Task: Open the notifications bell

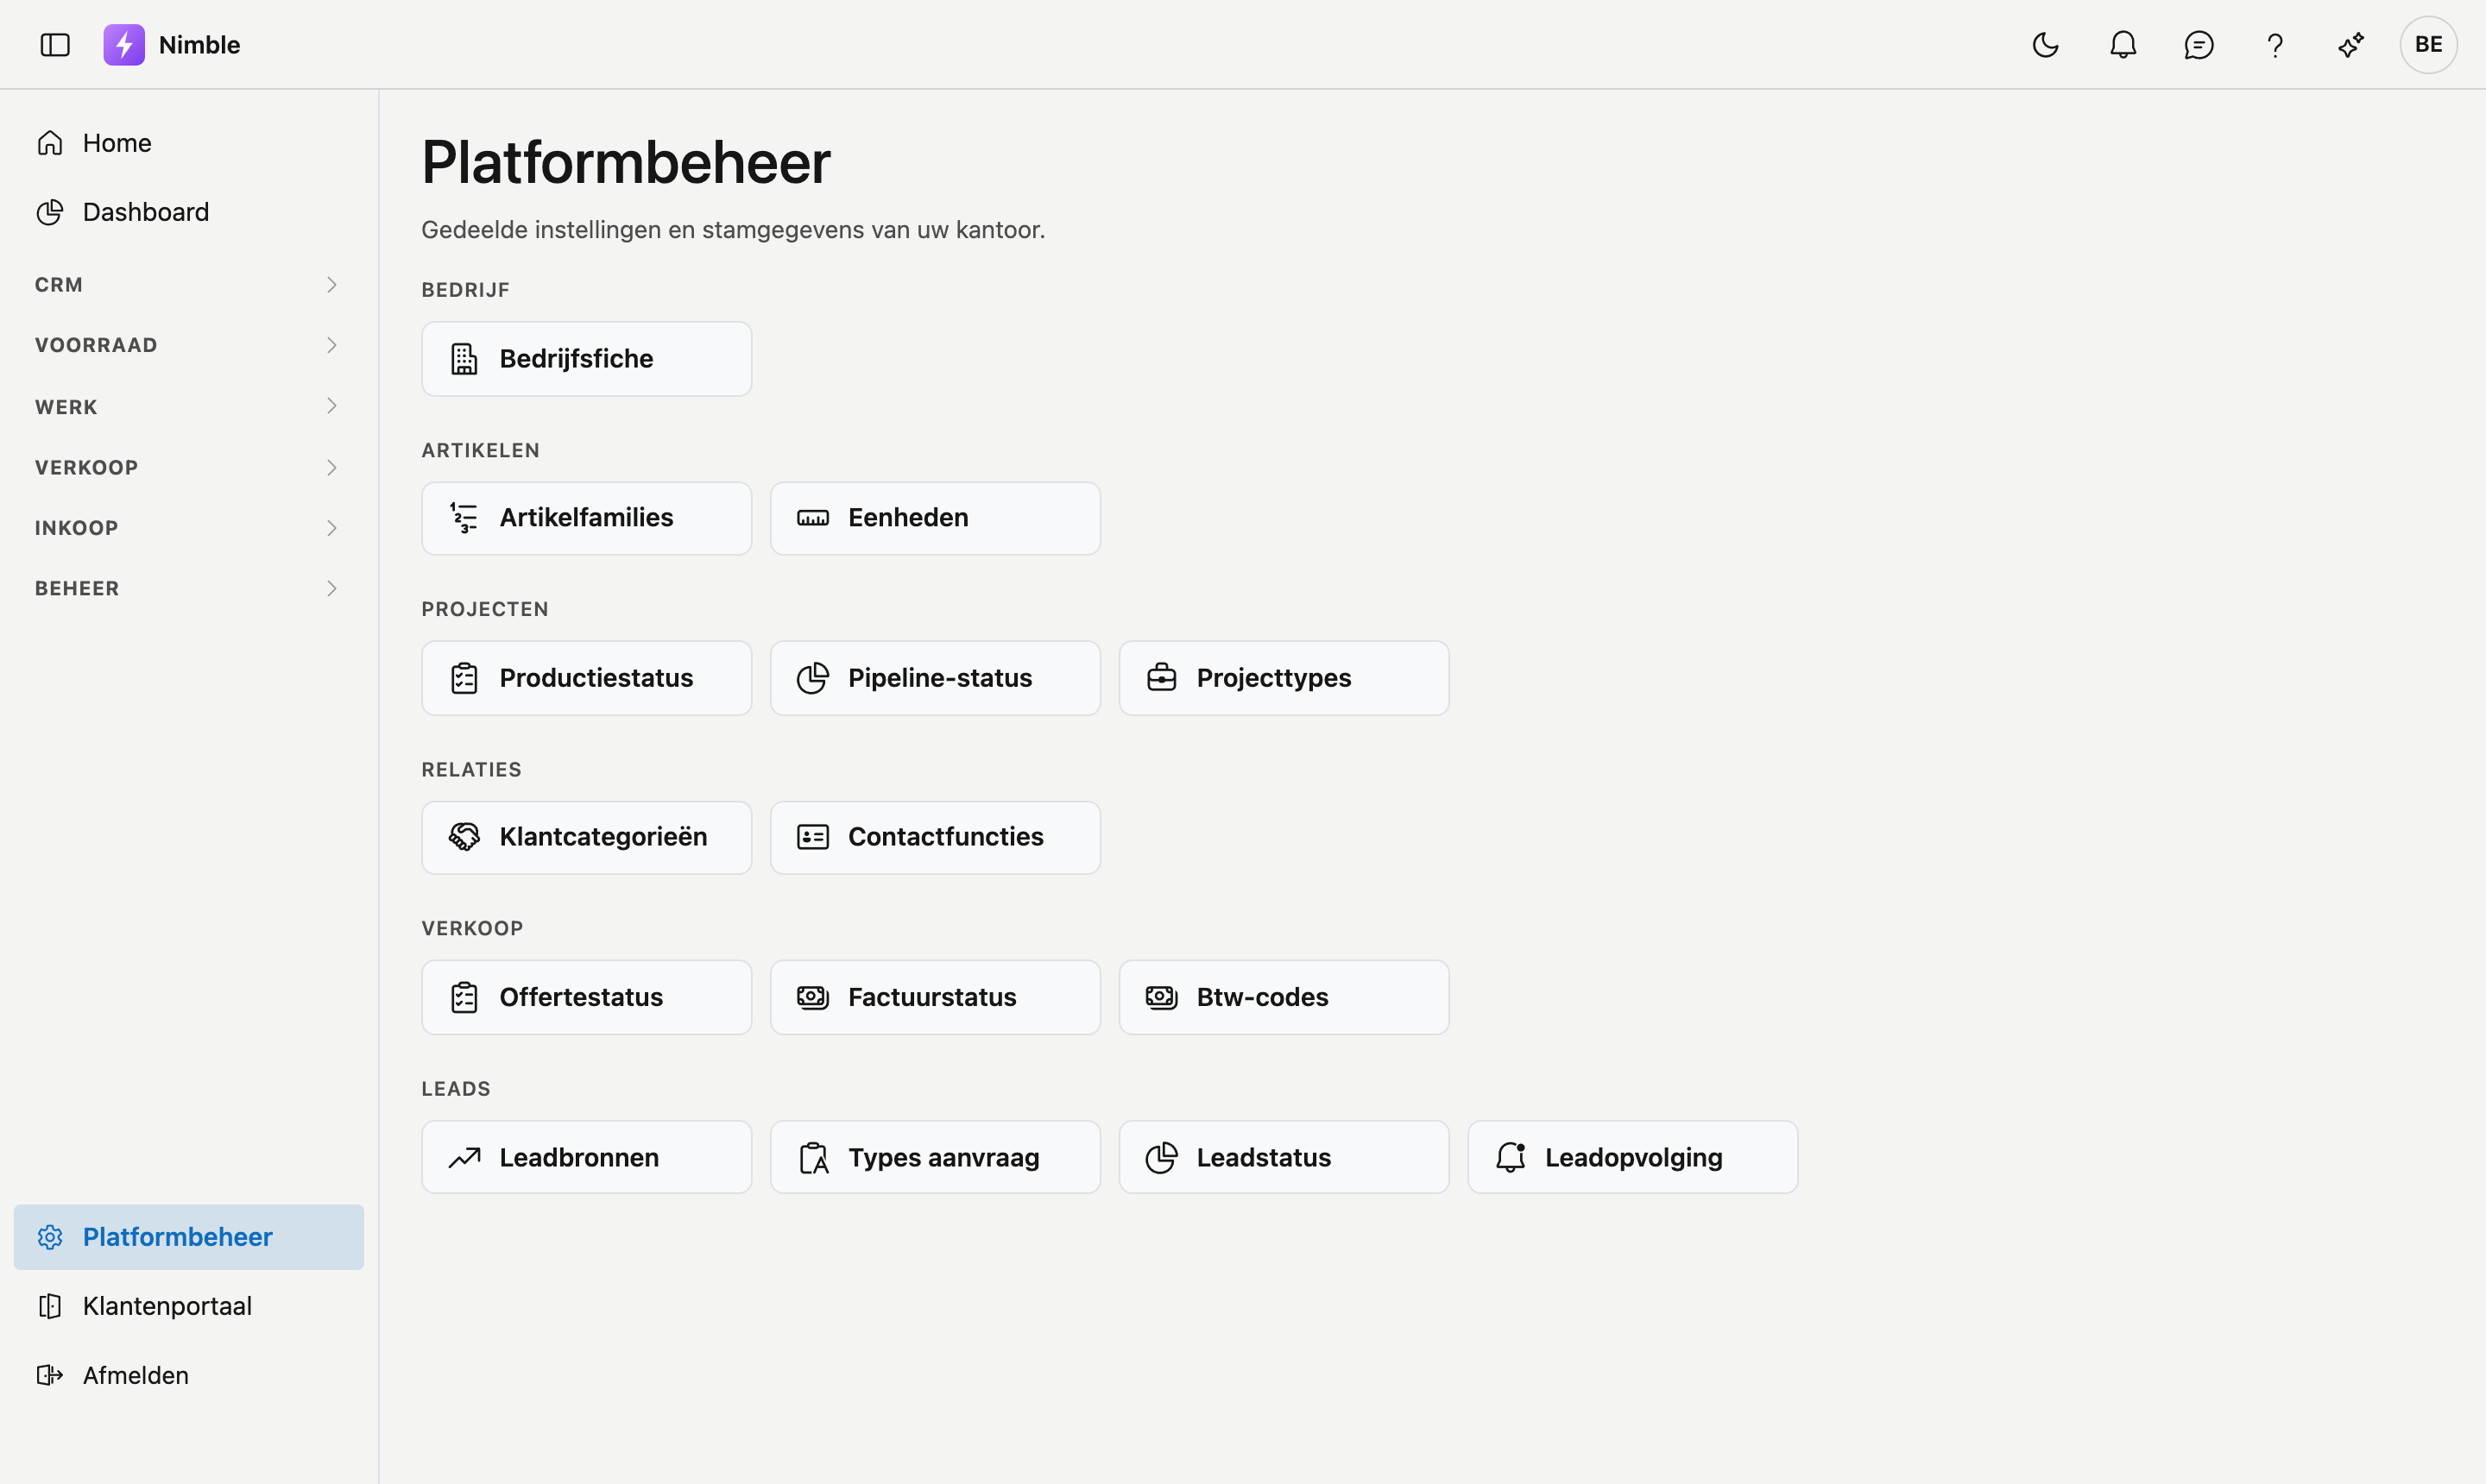Action: (x=2123, y=45)
